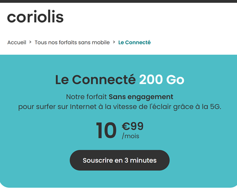The height and width of the screenshot is (189, 237).
Task: Click the word minutes on the button
Action: coord(143,160)
